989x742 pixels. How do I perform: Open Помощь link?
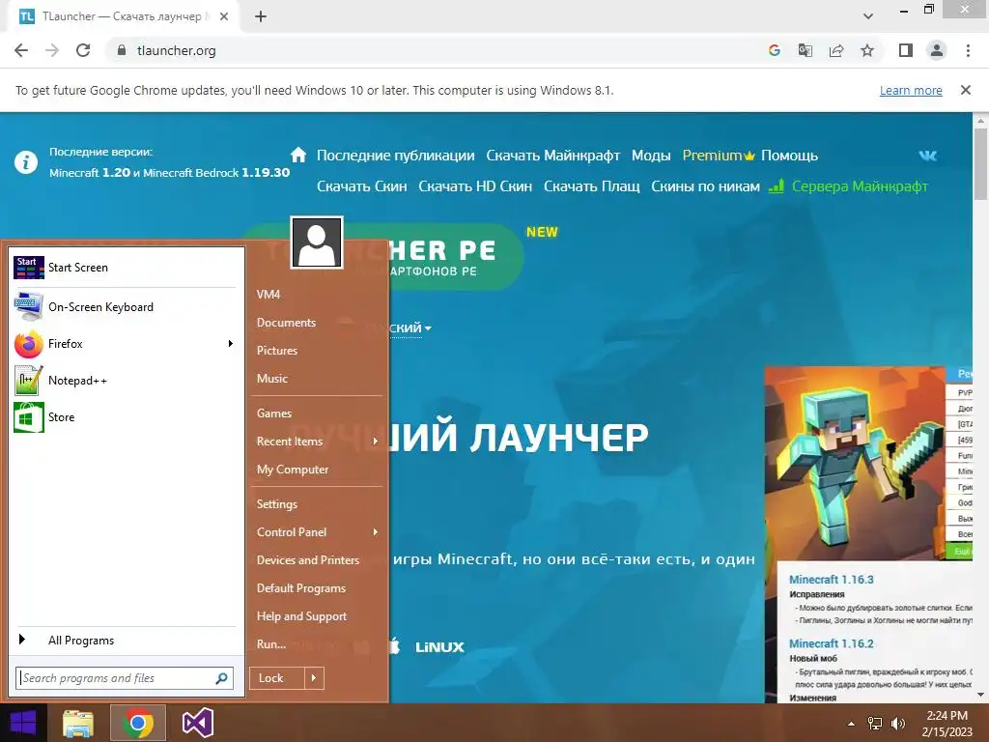point(790,156)
